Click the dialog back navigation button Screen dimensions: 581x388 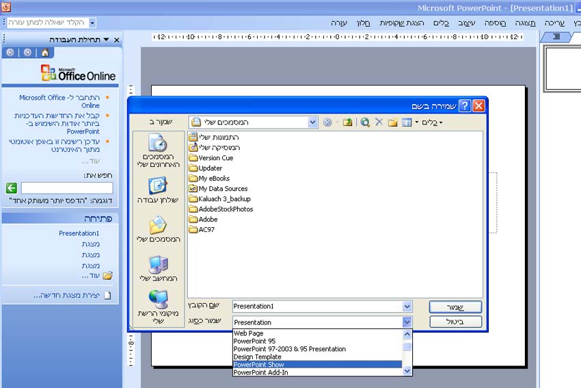point(327,122)
